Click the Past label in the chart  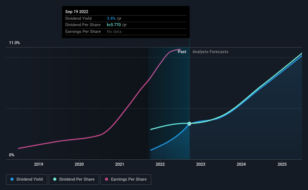tap(182, 52)
